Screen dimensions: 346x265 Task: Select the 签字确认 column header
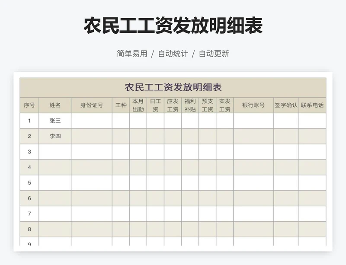click(x=286, y=105)
